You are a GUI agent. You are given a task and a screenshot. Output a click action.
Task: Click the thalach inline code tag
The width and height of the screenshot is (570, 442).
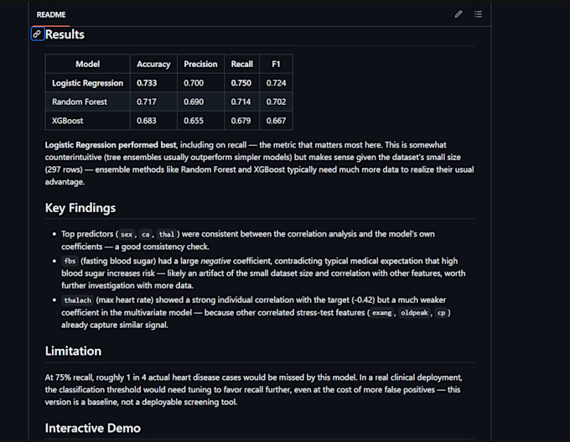click(x=77, y=300)
